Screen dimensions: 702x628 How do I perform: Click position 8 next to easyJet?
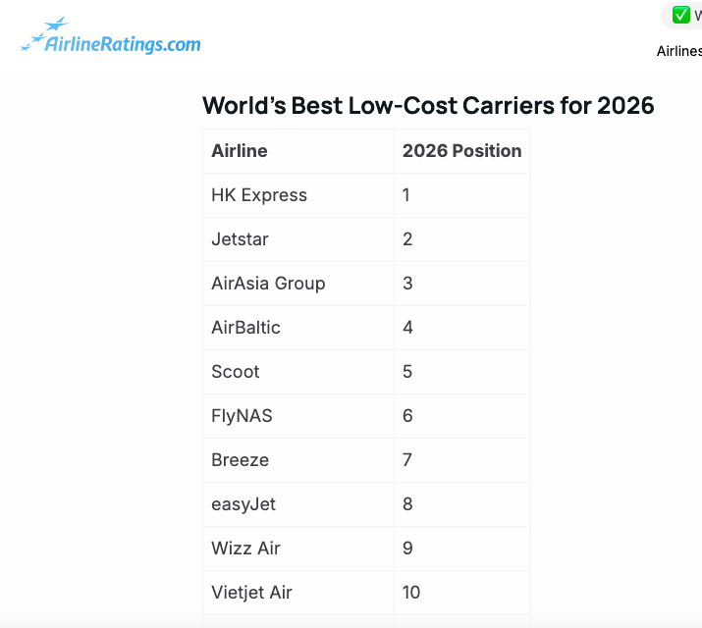(407, 504)
